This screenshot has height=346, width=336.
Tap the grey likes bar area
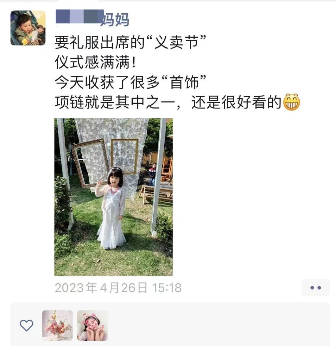tap(170, 324)
